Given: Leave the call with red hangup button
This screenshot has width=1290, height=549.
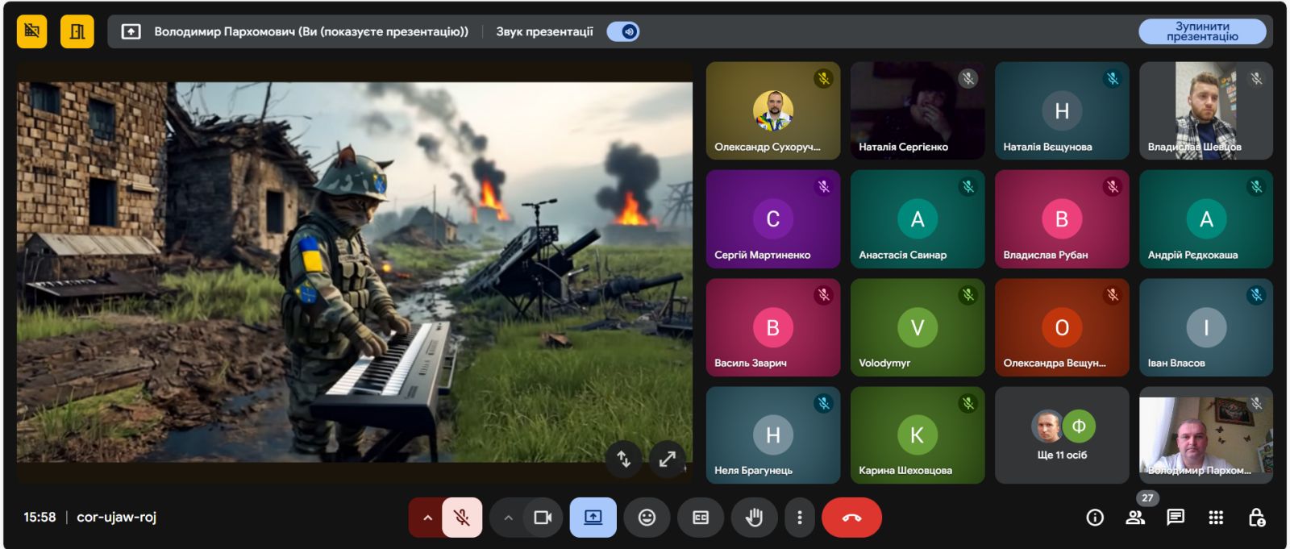Looking at the screenshot, I should point(851,518).
